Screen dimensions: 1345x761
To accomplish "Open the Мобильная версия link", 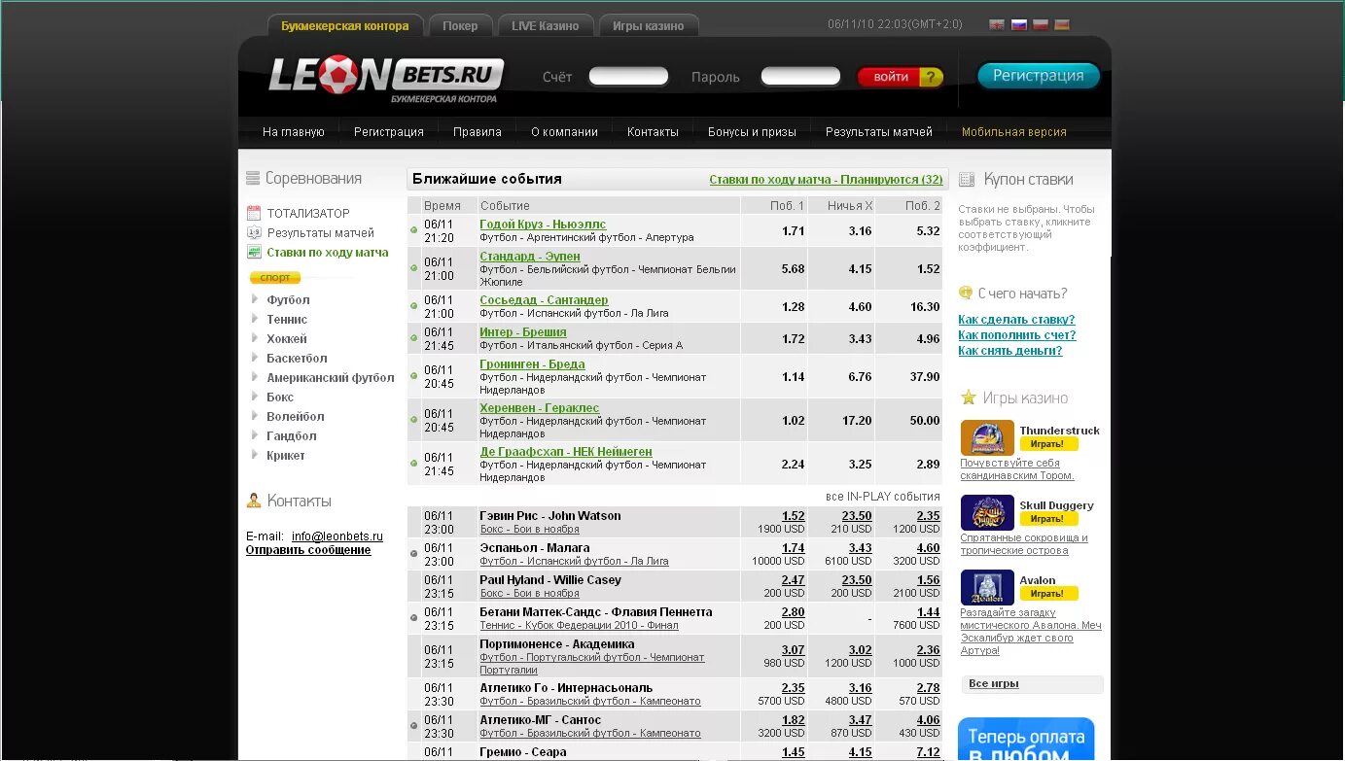I will (x=1014, y=132).
